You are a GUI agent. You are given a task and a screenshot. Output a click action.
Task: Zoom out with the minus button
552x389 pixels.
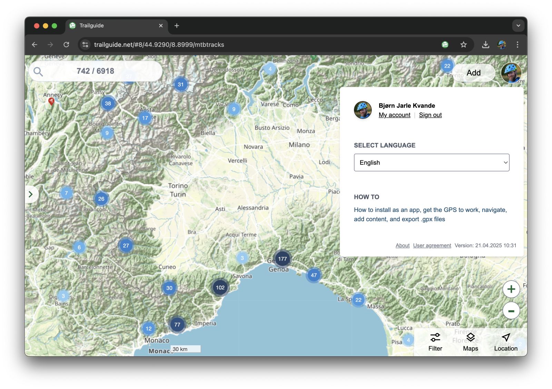(x=511, y=311)
